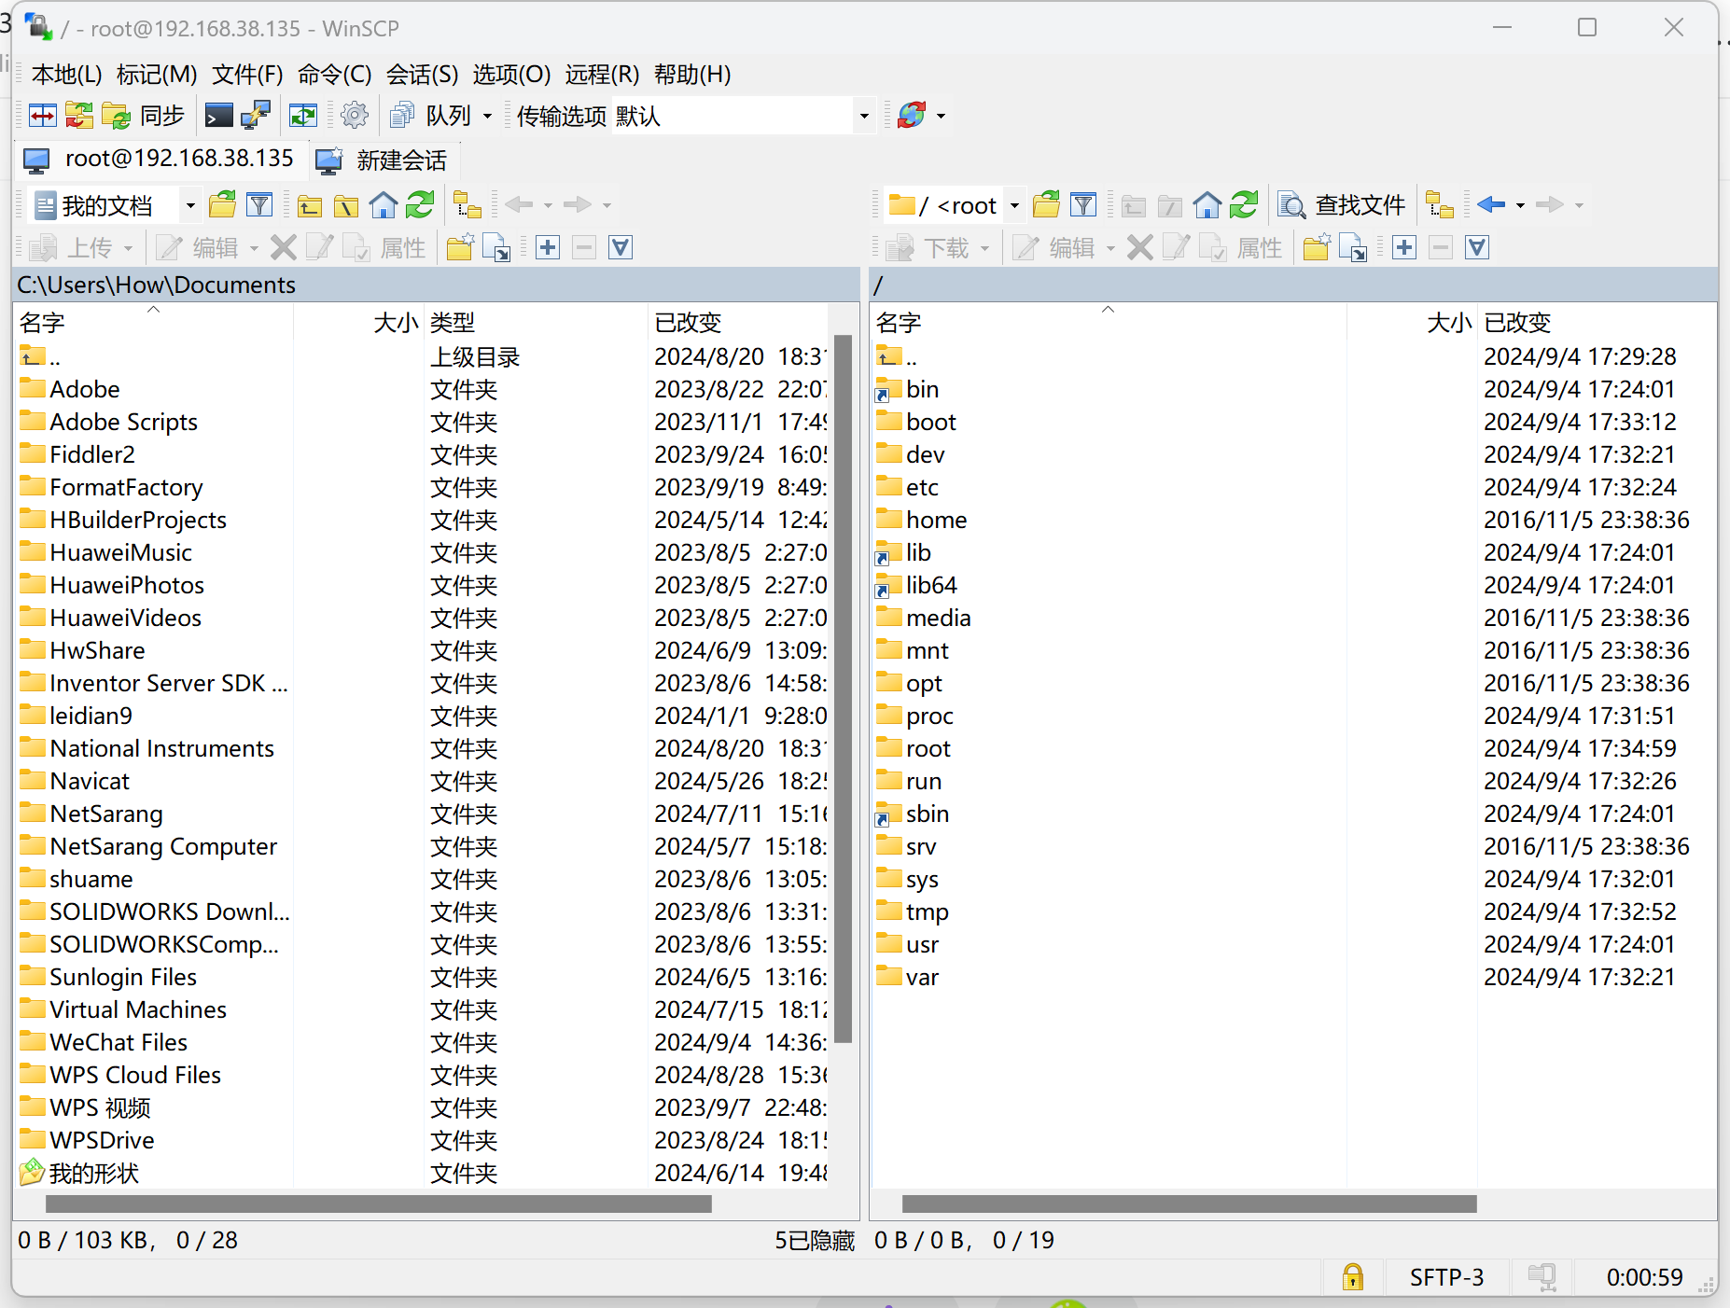Image resolution: width=1730 pixels, height=1308 pixels.
Task: Open the terminal console icon
Action: click(x=218, y=116)
